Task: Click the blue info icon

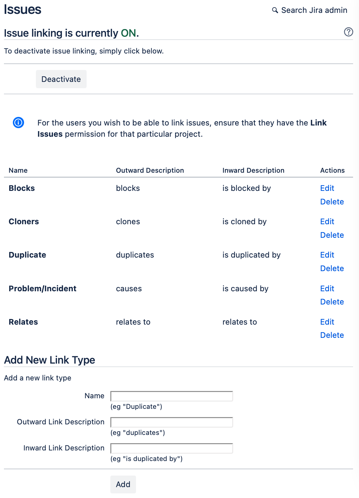Action: tap(18, 123)
